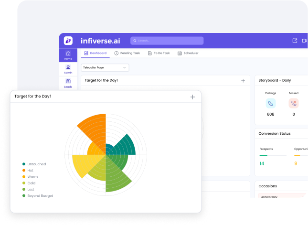Expand the background Target for the Day panel plus
Screen dimensions: 308x226
pyautogui.click(x=243, y=81)
